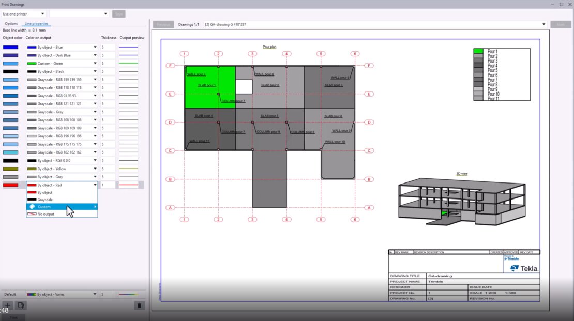Click 'GA-drawing' in the title block

pos(441,276)
